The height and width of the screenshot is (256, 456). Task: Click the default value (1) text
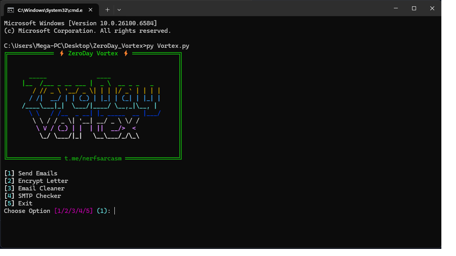click(x=102, y=211)
